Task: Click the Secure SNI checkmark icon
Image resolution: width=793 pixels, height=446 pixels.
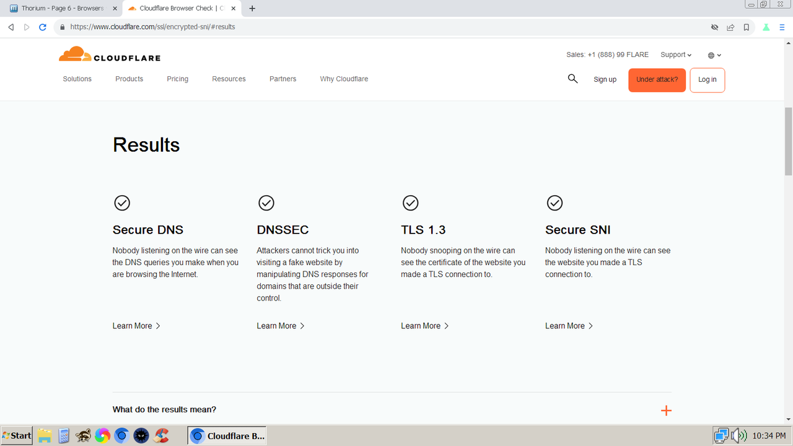Action: 555,203
